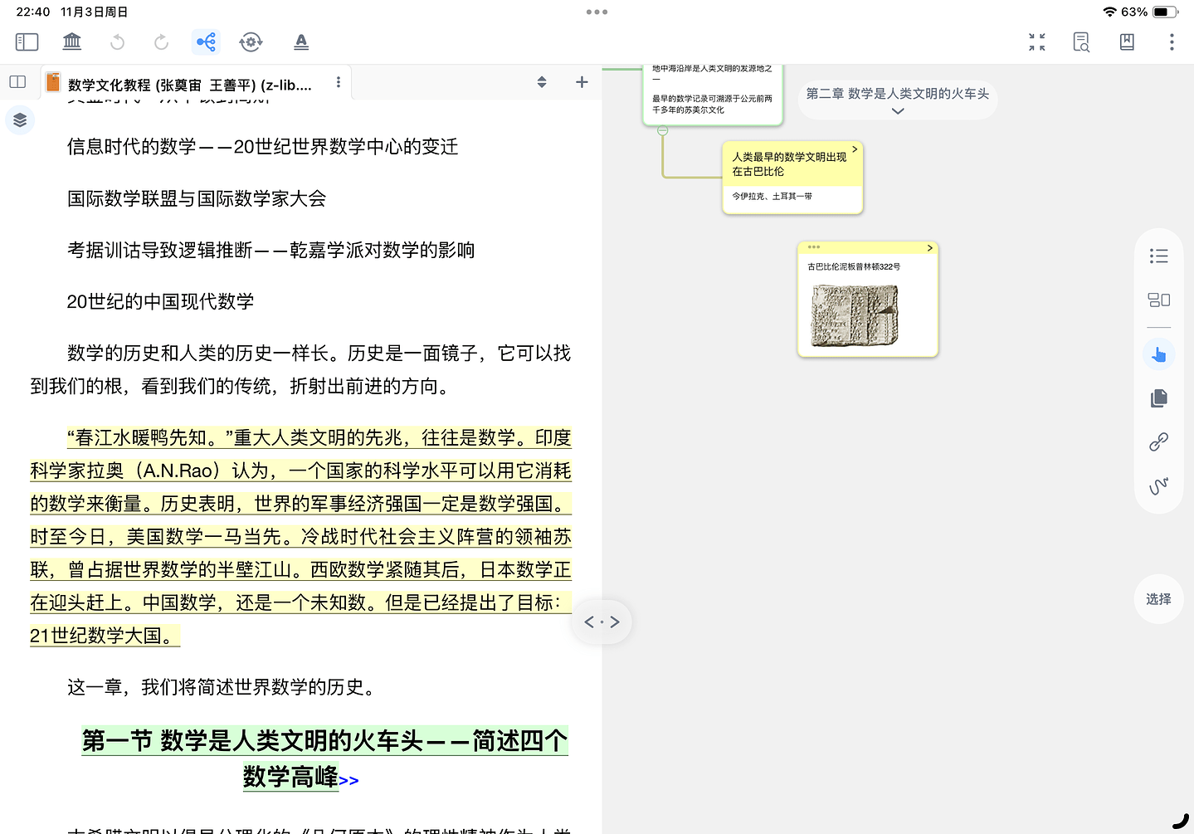Select the text 古巴比伦泥板普林顿322号

854,267
